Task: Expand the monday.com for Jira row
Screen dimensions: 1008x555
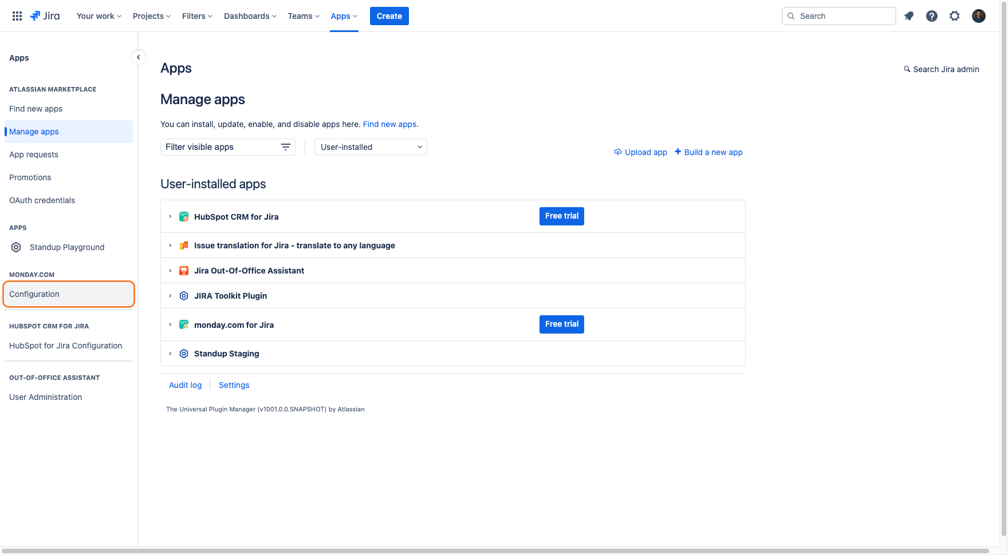Action: [x=170, y=324]
